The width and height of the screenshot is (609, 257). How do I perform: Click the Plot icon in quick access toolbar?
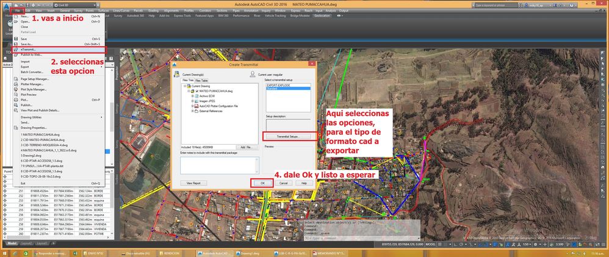point(32,5)
